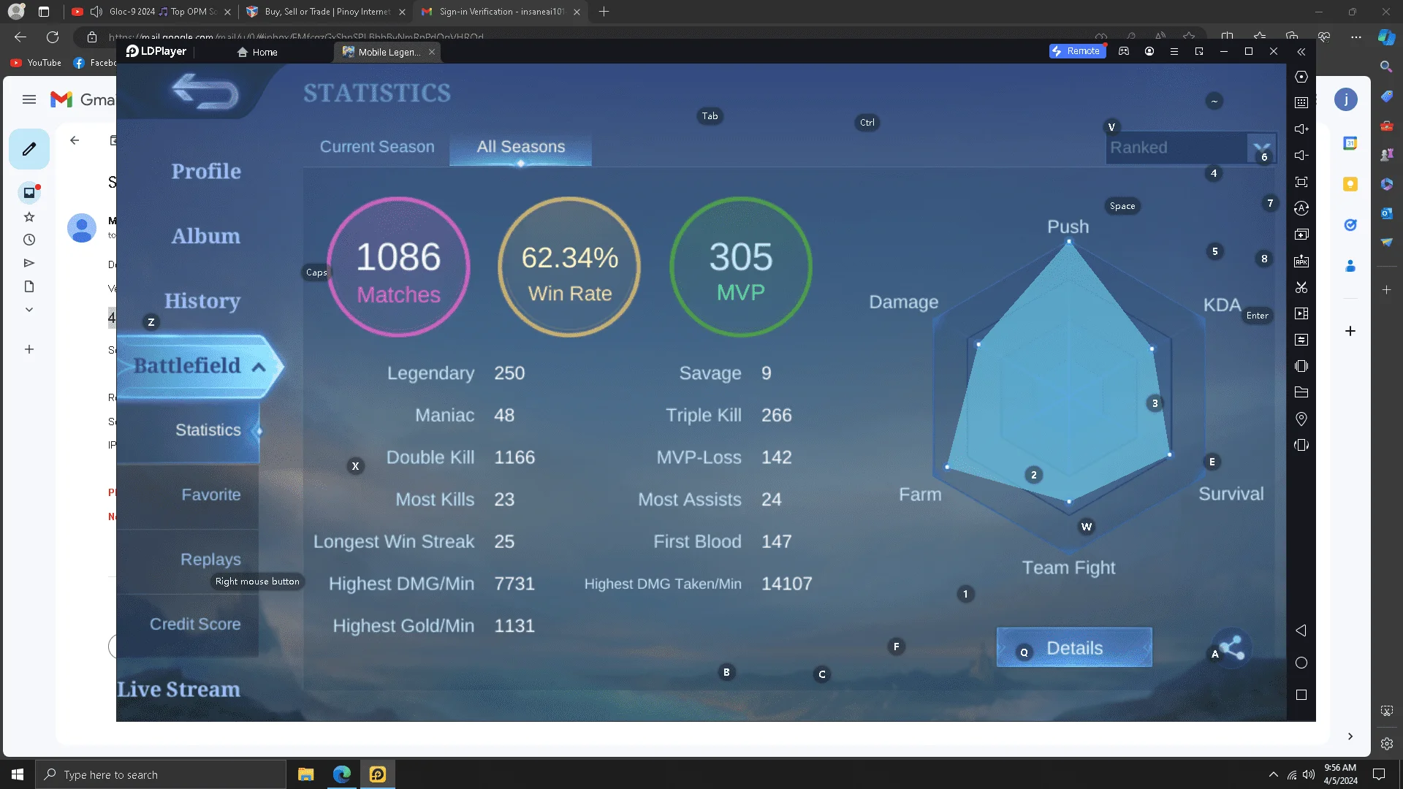Expand Gmail's More labels chevron
This screenshot has height=789, width=1403.
(29, 310)
